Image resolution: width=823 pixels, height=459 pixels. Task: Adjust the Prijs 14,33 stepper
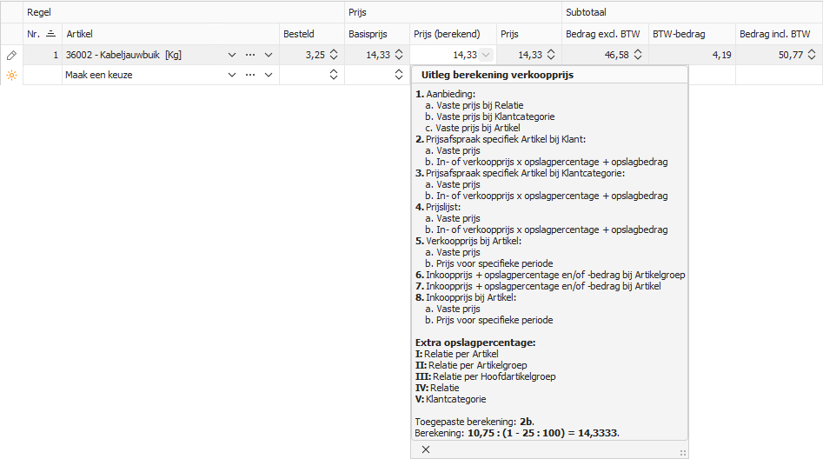tap(551, 55)
